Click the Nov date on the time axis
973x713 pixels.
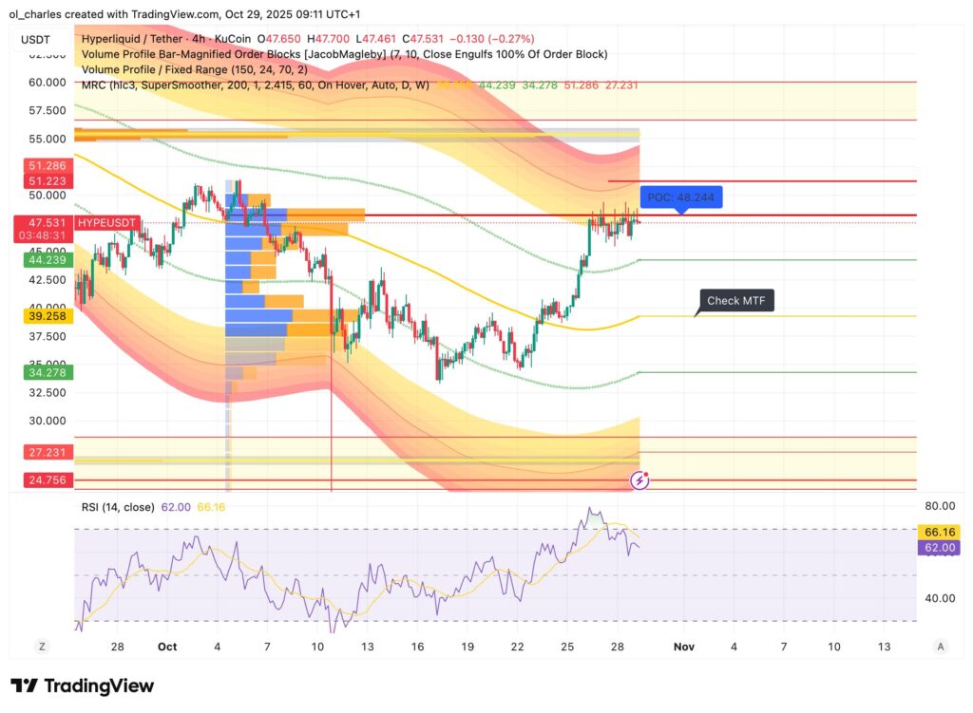pos(682,647)
